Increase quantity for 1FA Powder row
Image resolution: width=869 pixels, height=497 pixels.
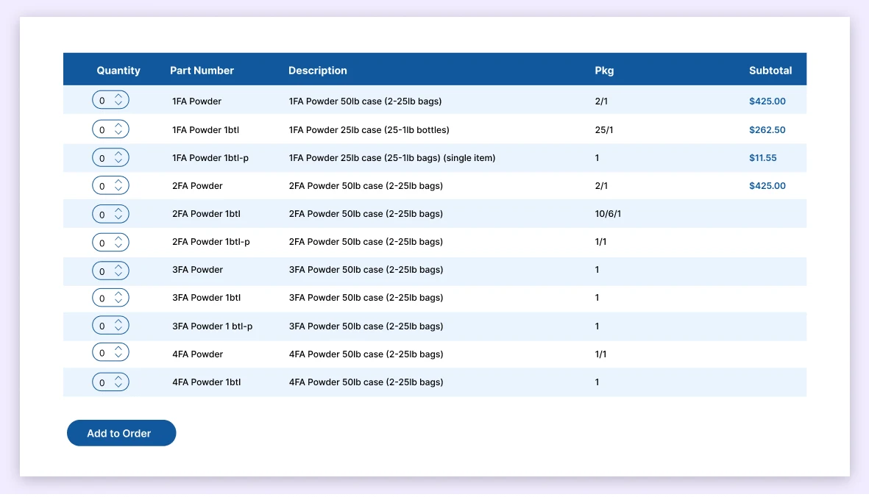click(118, 96)
